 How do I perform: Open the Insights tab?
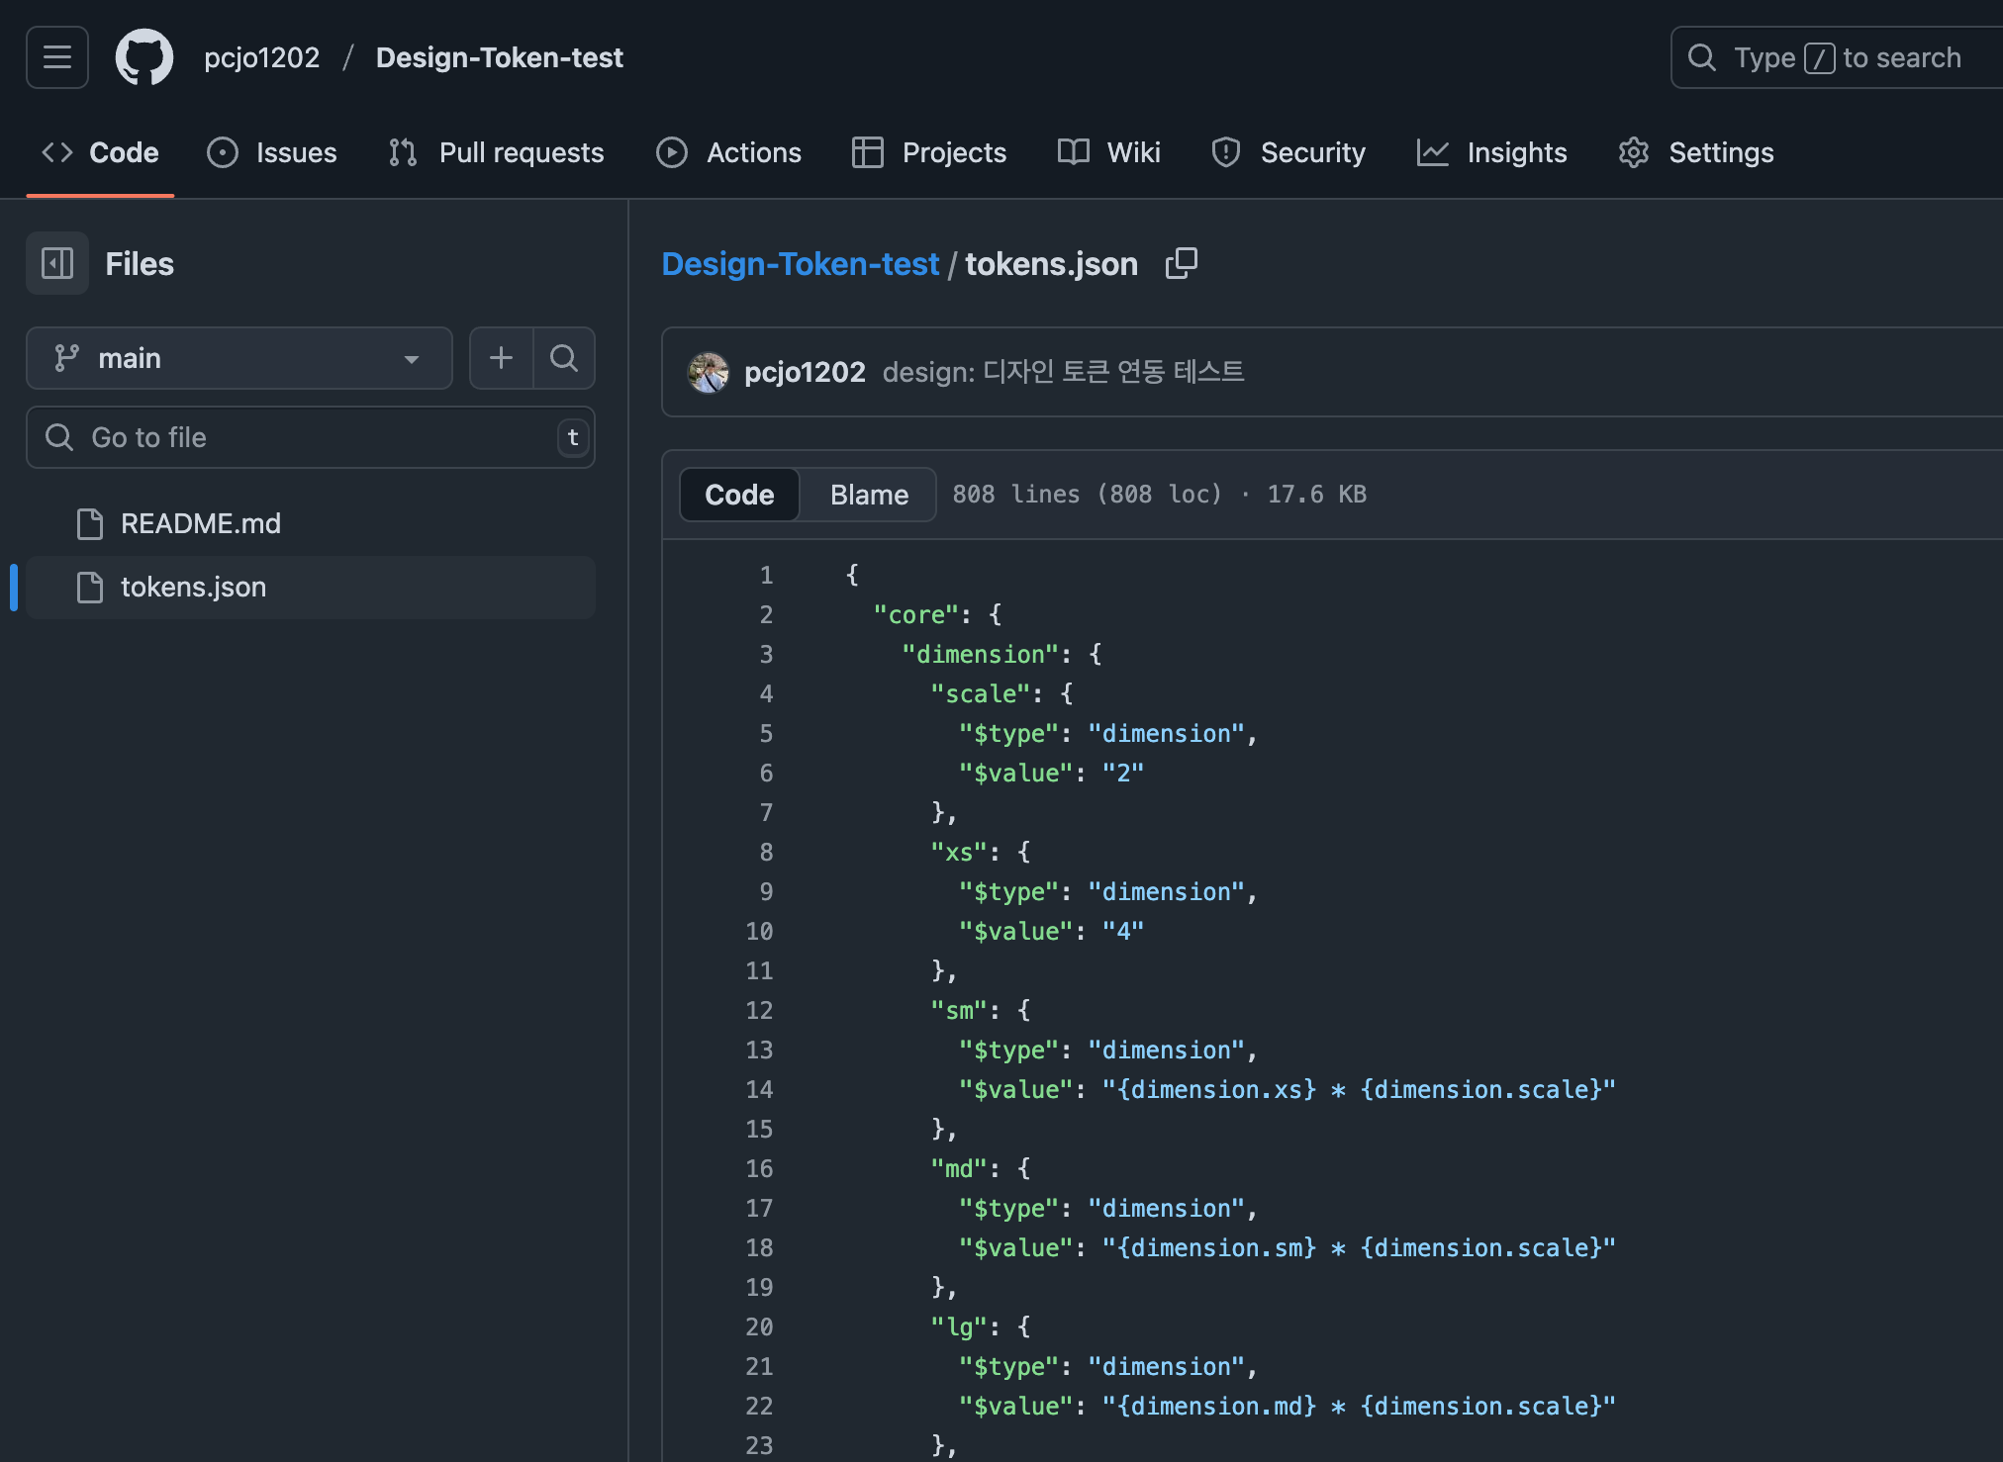1492,152
